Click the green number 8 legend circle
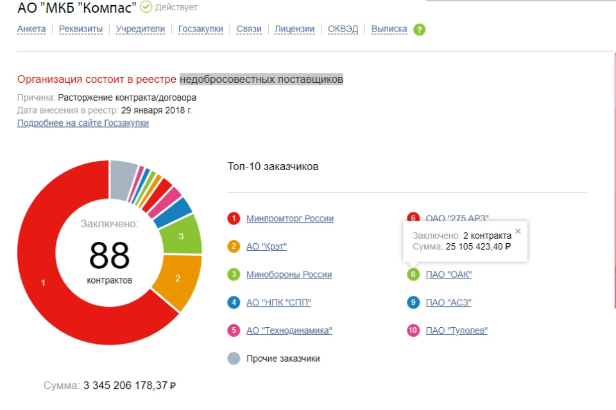 pos(413,274)
